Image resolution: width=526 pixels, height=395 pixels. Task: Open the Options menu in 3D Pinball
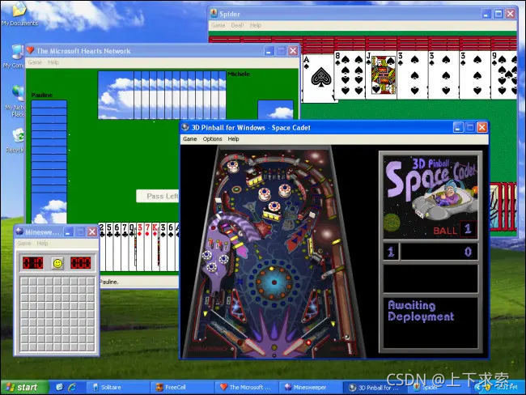[x=212, y=139]
